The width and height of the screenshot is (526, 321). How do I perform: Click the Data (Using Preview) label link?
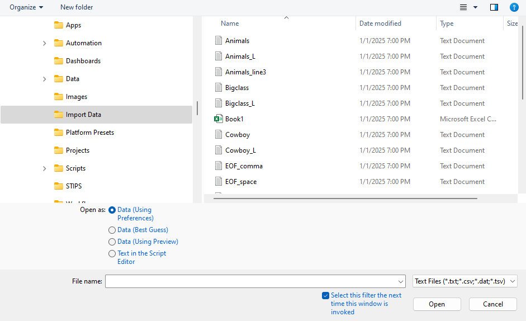click(x=148, y=242)
